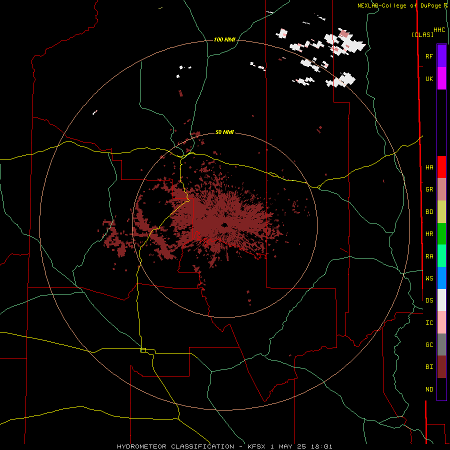Screen dimensions: 450x450
Task: Click the BI legend label
Action: (429, 367)
